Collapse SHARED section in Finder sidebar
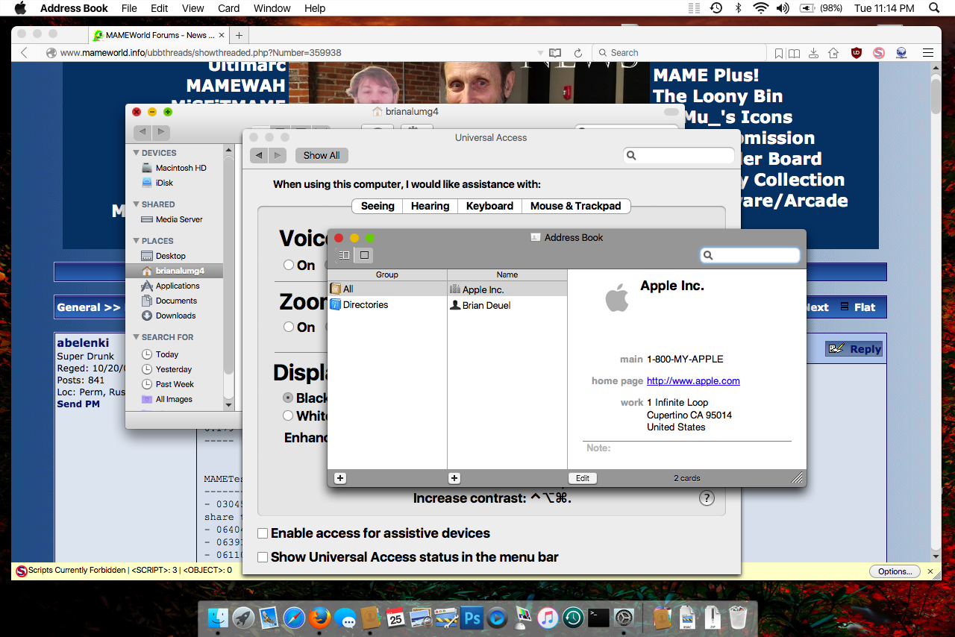 pyautogui.click(x=136, y=204)
